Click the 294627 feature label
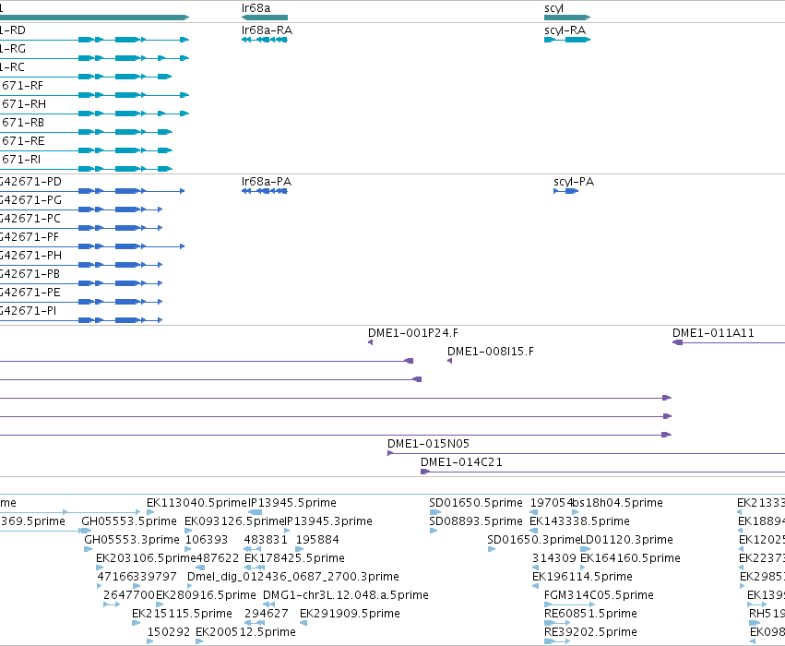785x646 pixels. [x=267, y=614]
